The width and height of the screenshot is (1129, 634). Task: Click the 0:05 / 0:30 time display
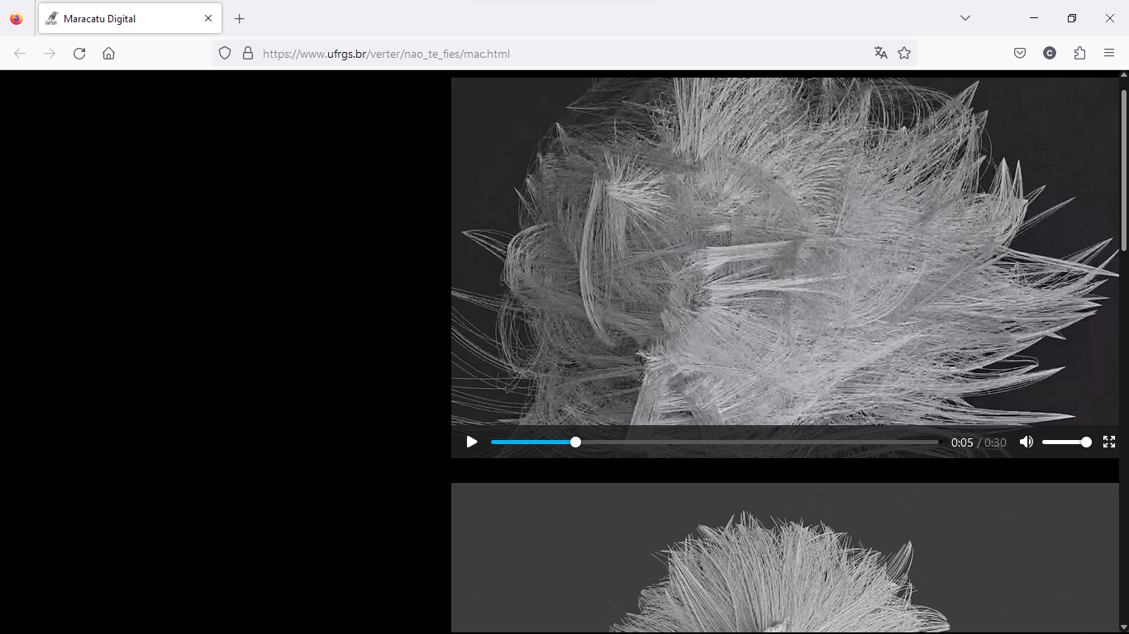[x=979, y=442]
